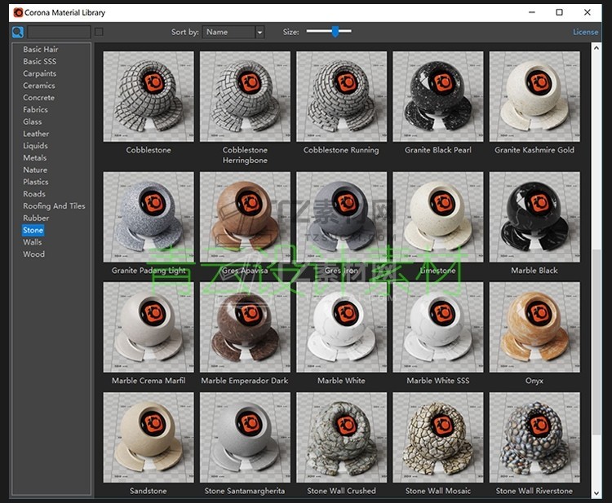Choose the Fabrics category
The height and width of the screenshot is (503, 612).
click(36, 109)
